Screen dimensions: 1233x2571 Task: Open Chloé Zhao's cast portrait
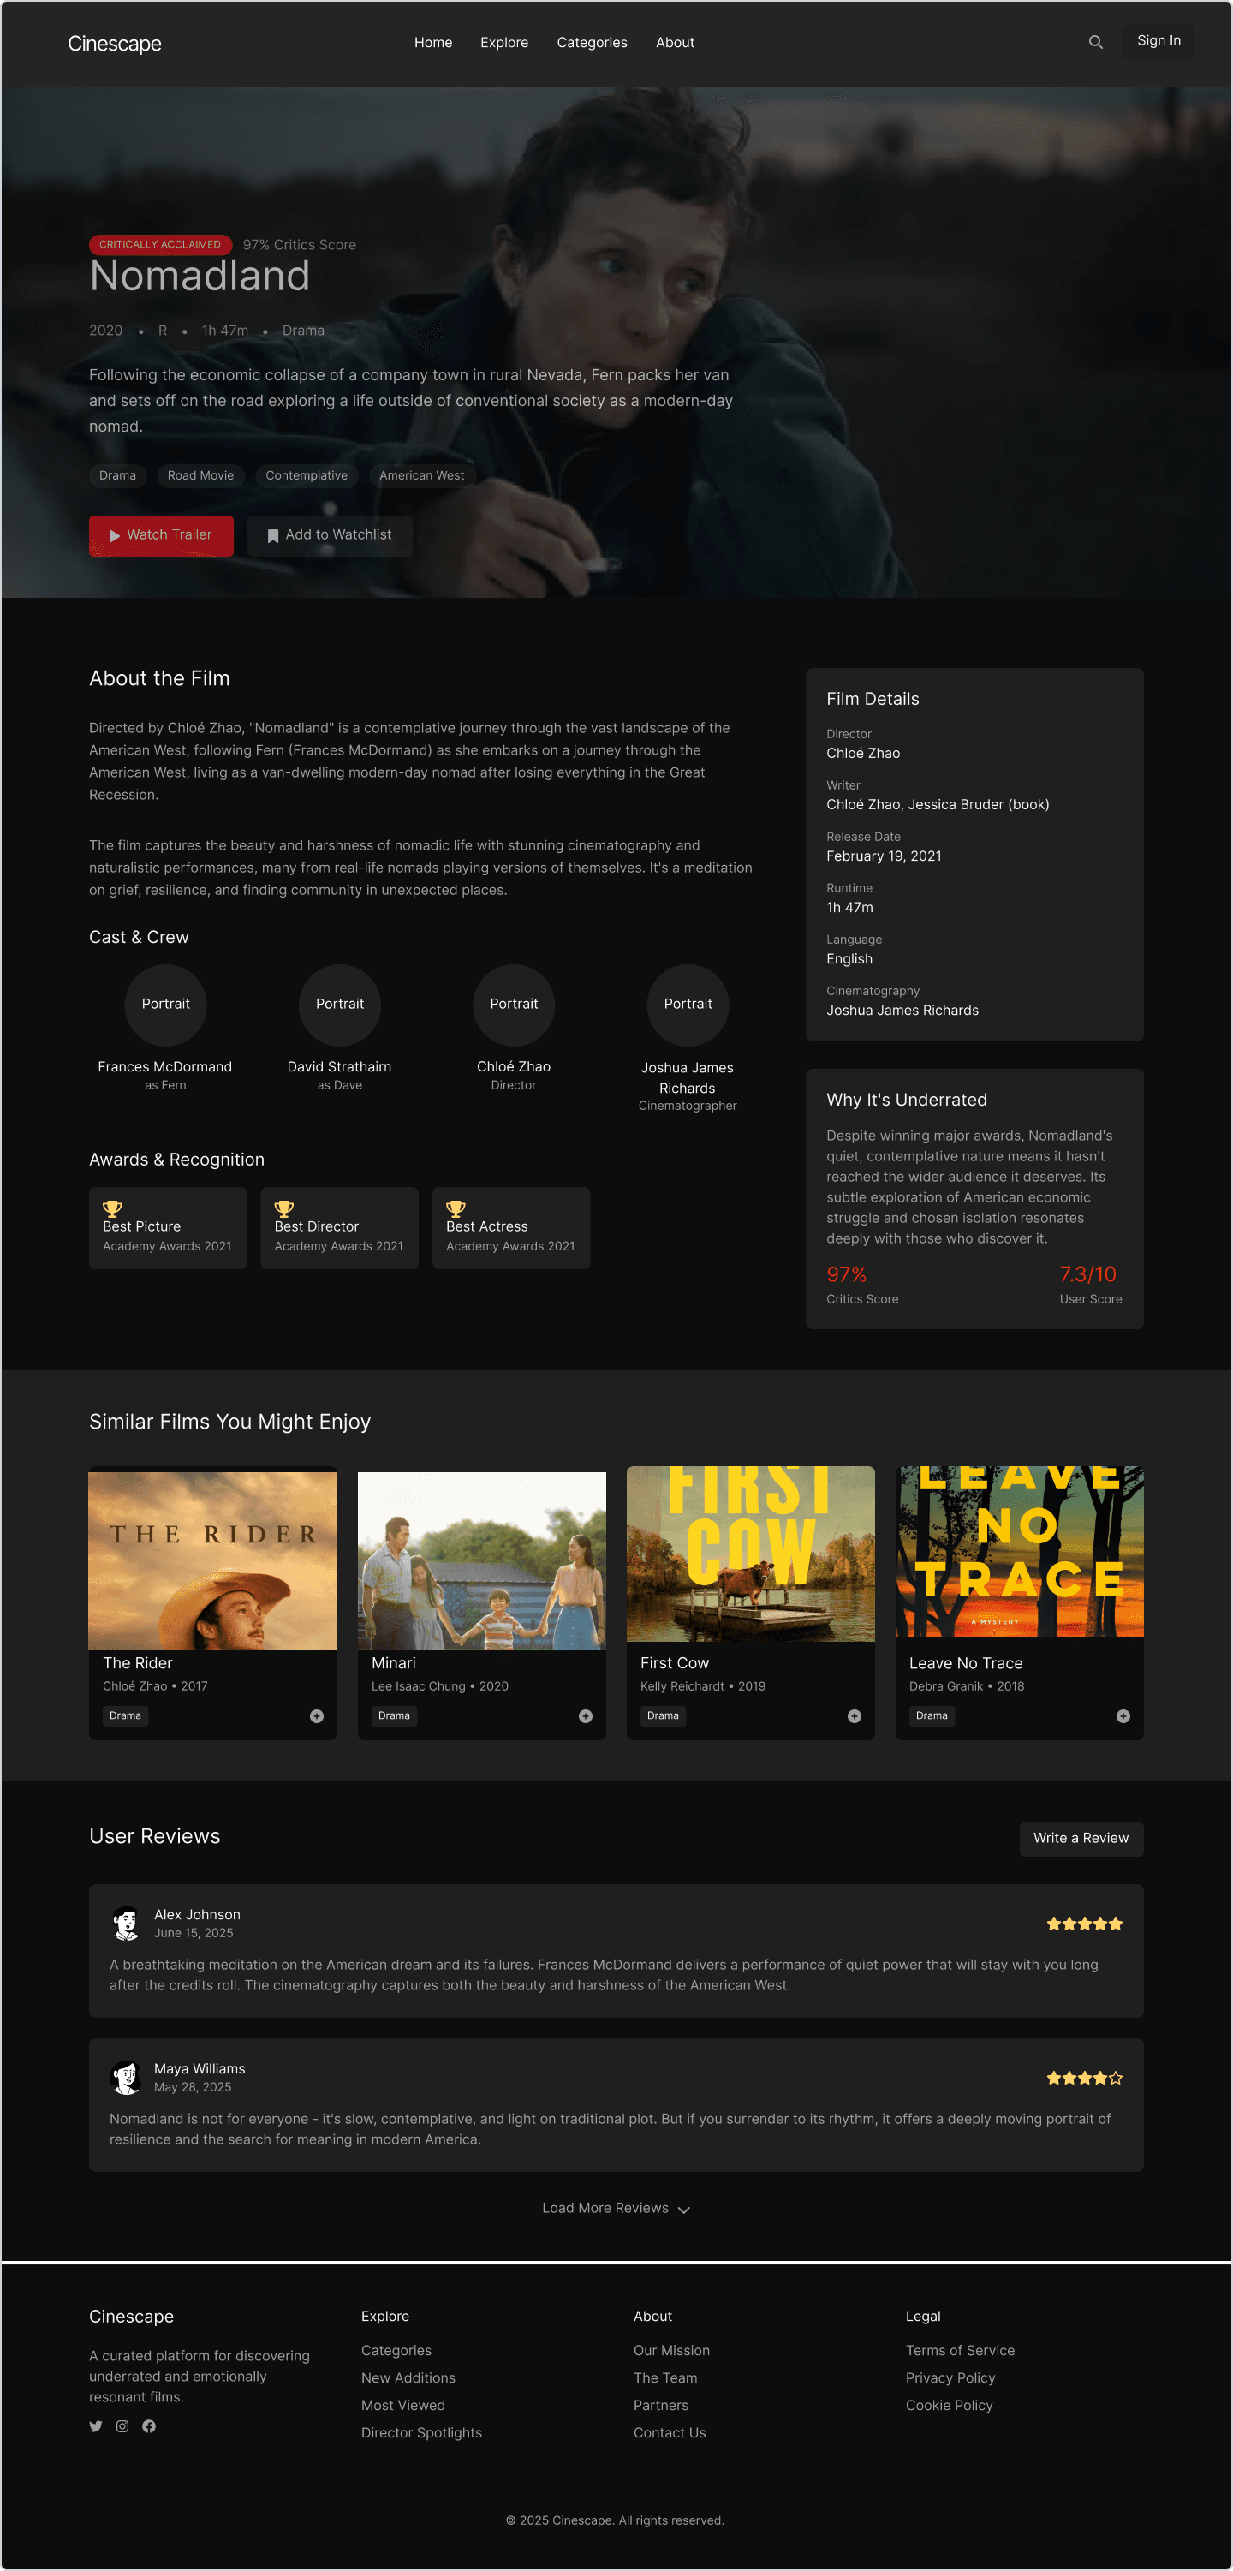click(x=514, y=1004)
